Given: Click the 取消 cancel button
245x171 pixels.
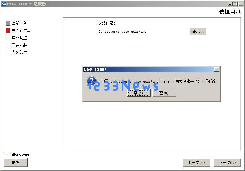Looking at the screenshot, I should coord(16,162).
